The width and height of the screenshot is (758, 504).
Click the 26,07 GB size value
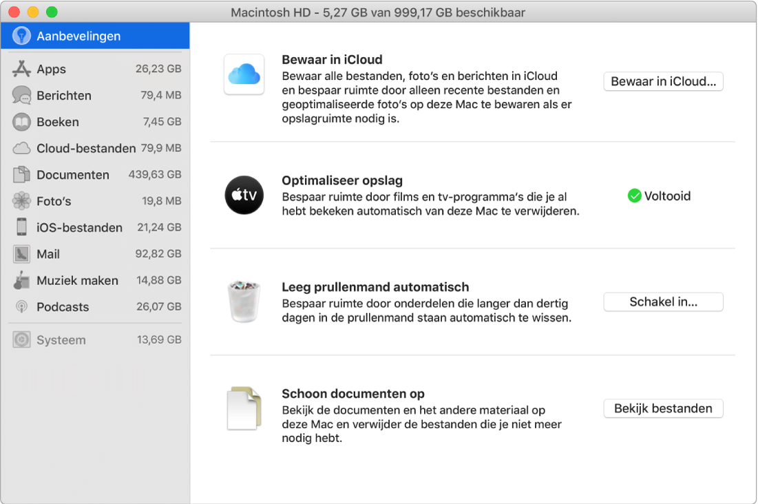(x=159, y=306)
